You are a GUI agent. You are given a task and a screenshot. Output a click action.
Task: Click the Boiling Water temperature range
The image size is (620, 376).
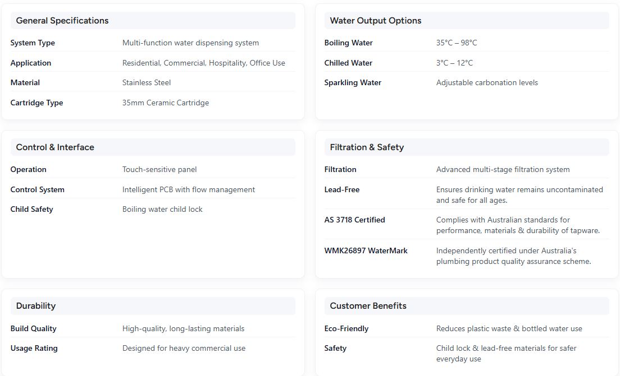point(457,43)
